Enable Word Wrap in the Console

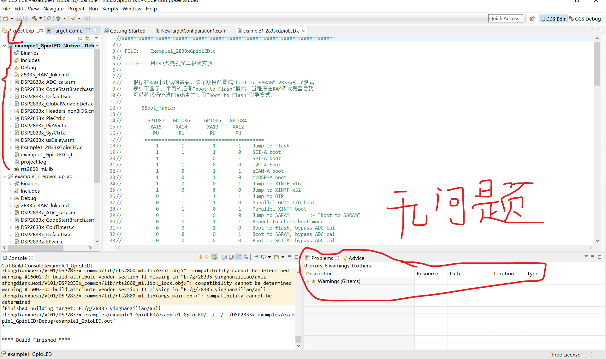239,257
